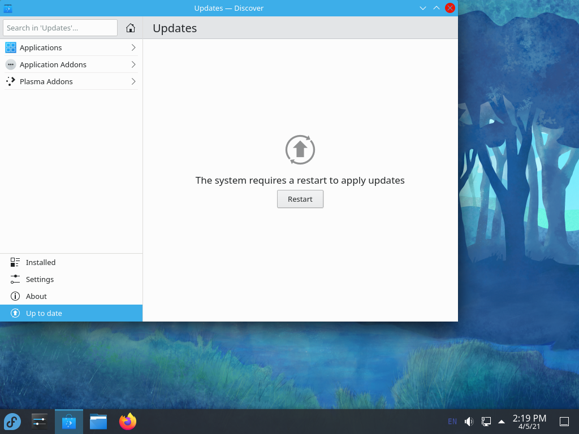Click the Applications category icon
This screenshot has width=579, height=434.
11,47
